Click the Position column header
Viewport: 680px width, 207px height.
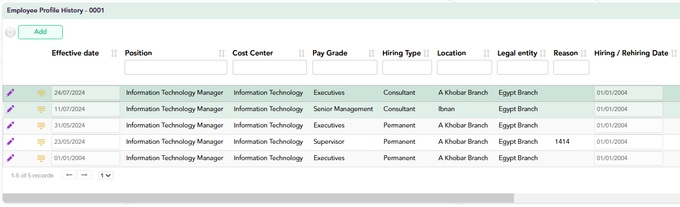click(139, 53)
